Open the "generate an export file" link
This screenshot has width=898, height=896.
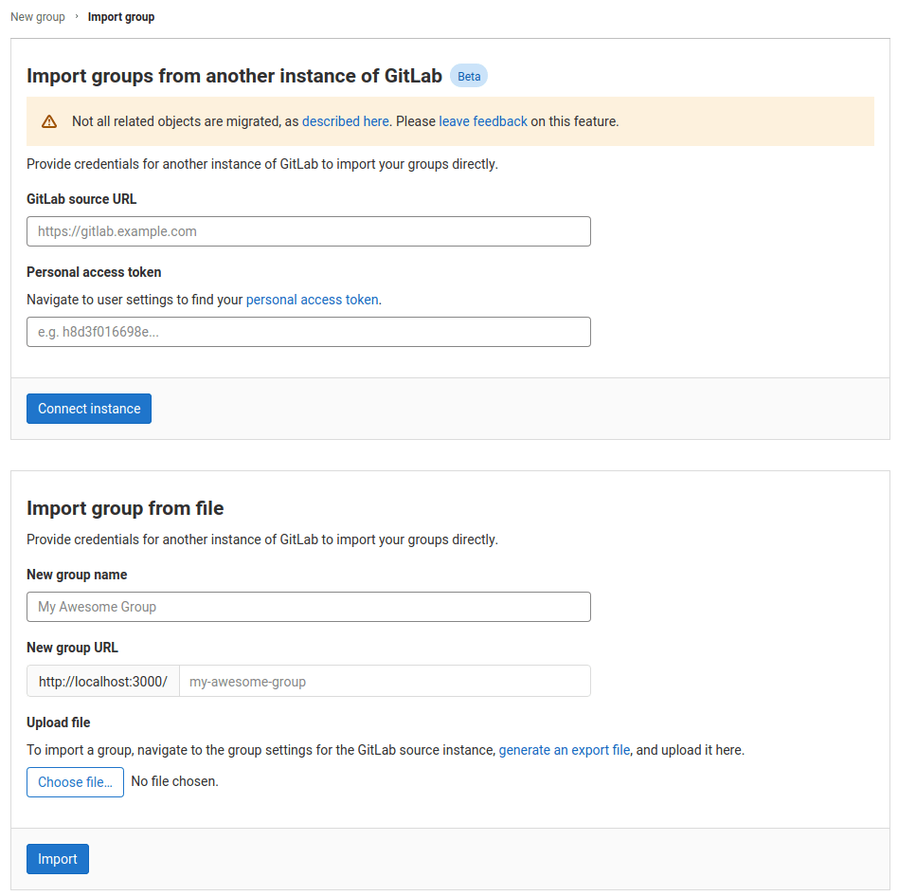(x=565, y=749)
